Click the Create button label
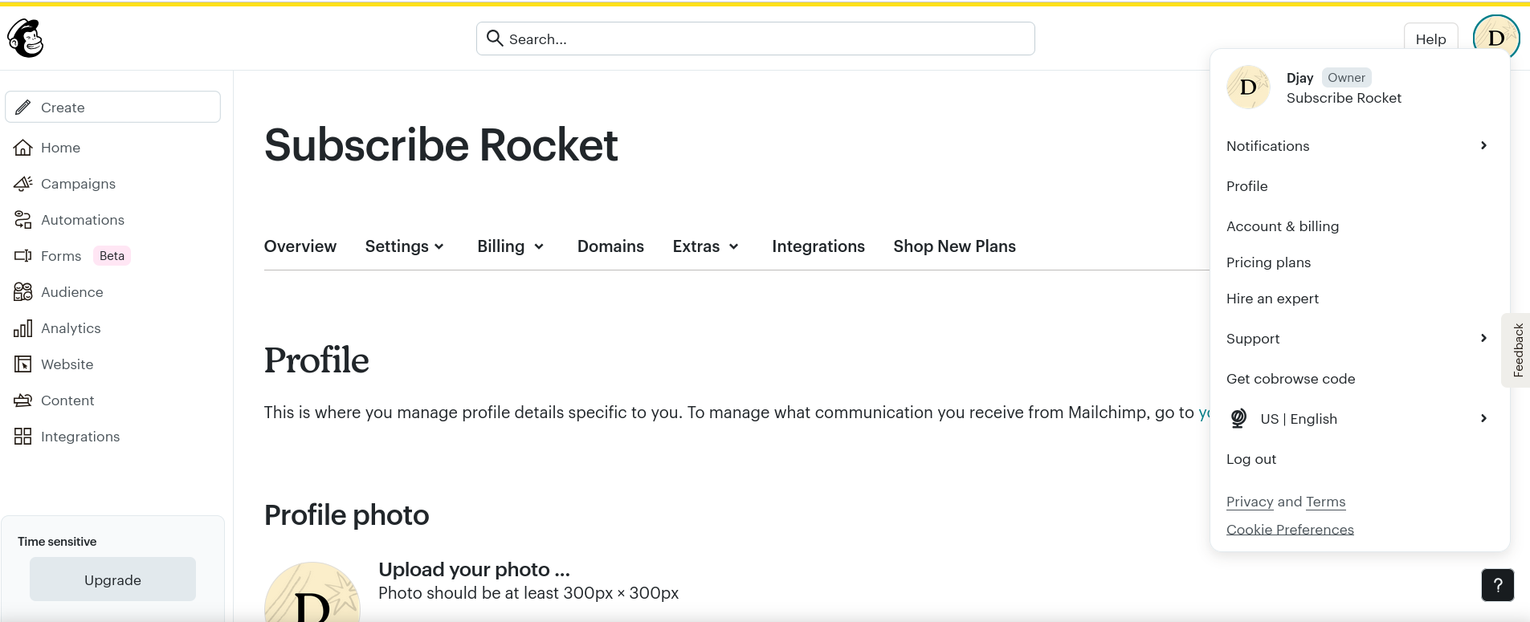The width and height of the screenshot is (1530, 622). coord(63,108)
